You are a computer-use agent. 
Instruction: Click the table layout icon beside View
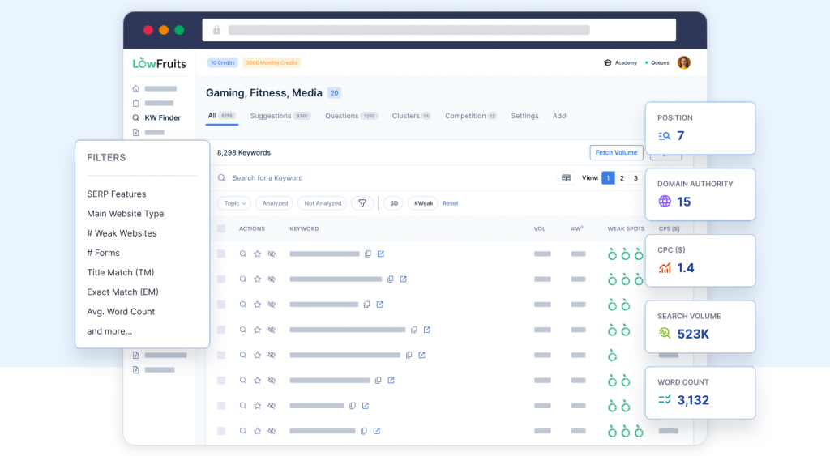(566, 178)
